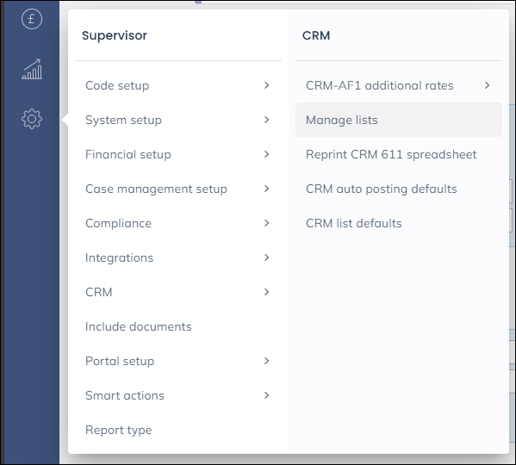The image size is (516, 465).
Task: Click the gear settings sidebar icon
Action: (x=32, y=119)
